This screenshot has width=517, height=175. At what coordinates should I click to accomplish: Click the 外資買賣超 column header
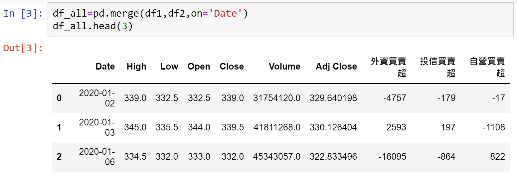[389, 67]
